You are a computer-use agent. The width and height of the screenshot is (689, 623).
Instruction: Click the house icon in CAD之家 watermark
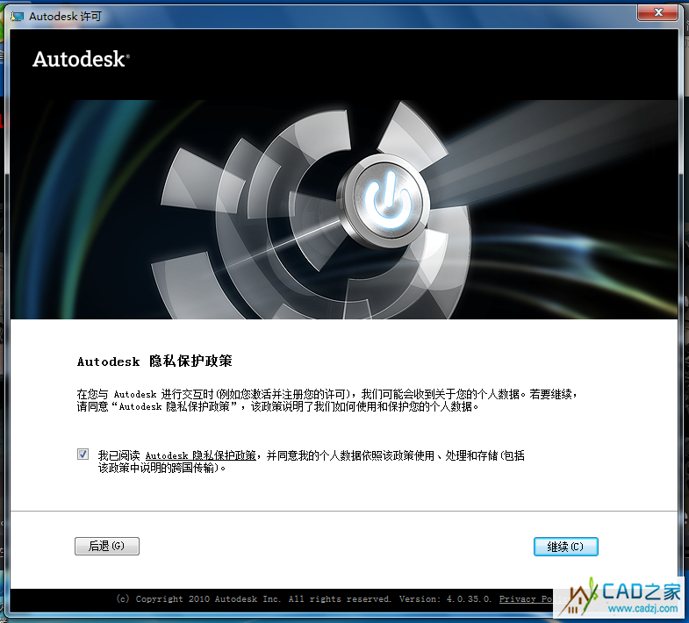(580, 597)
